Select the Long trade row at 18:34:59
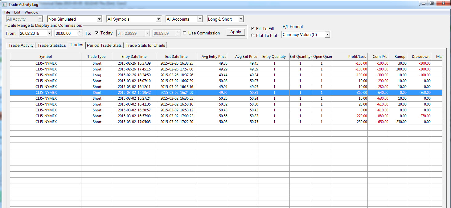The height and width of the screenshot is (208, 451). [x=97, y=75]
